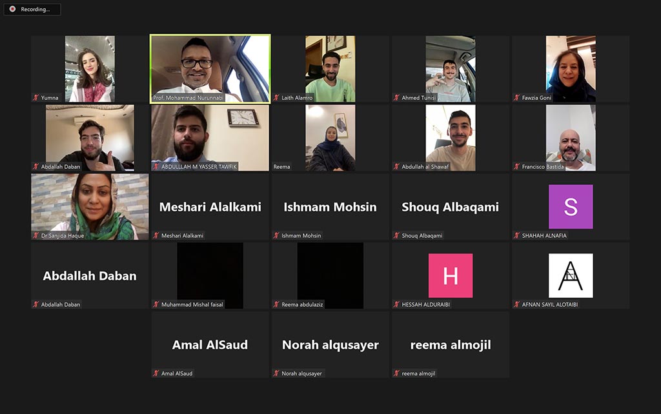Click the Norah alqusayer participant tile
The height and width of the screenshot is (414, 661).
[330, 344]
